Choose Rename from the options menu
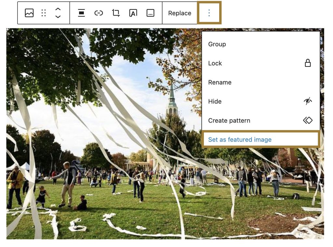The width and height of the screenshot is (333, 247). 220,82
